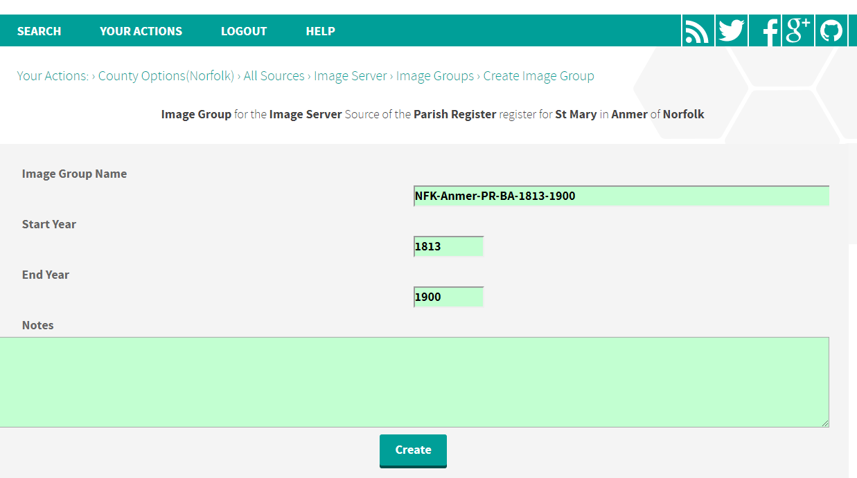This screenshot has height=478, width=857.
Task: Open the Google Plus icon link
Action: tap(798, 31)
